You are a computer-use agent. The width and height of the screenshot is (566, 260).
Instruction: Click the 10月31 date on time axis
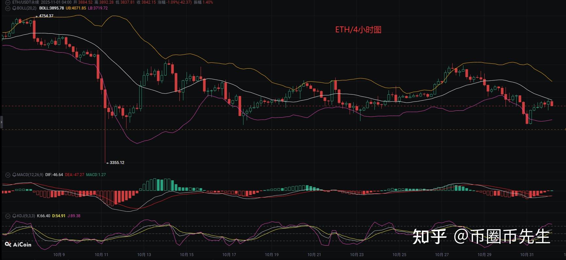pos(527,255)
